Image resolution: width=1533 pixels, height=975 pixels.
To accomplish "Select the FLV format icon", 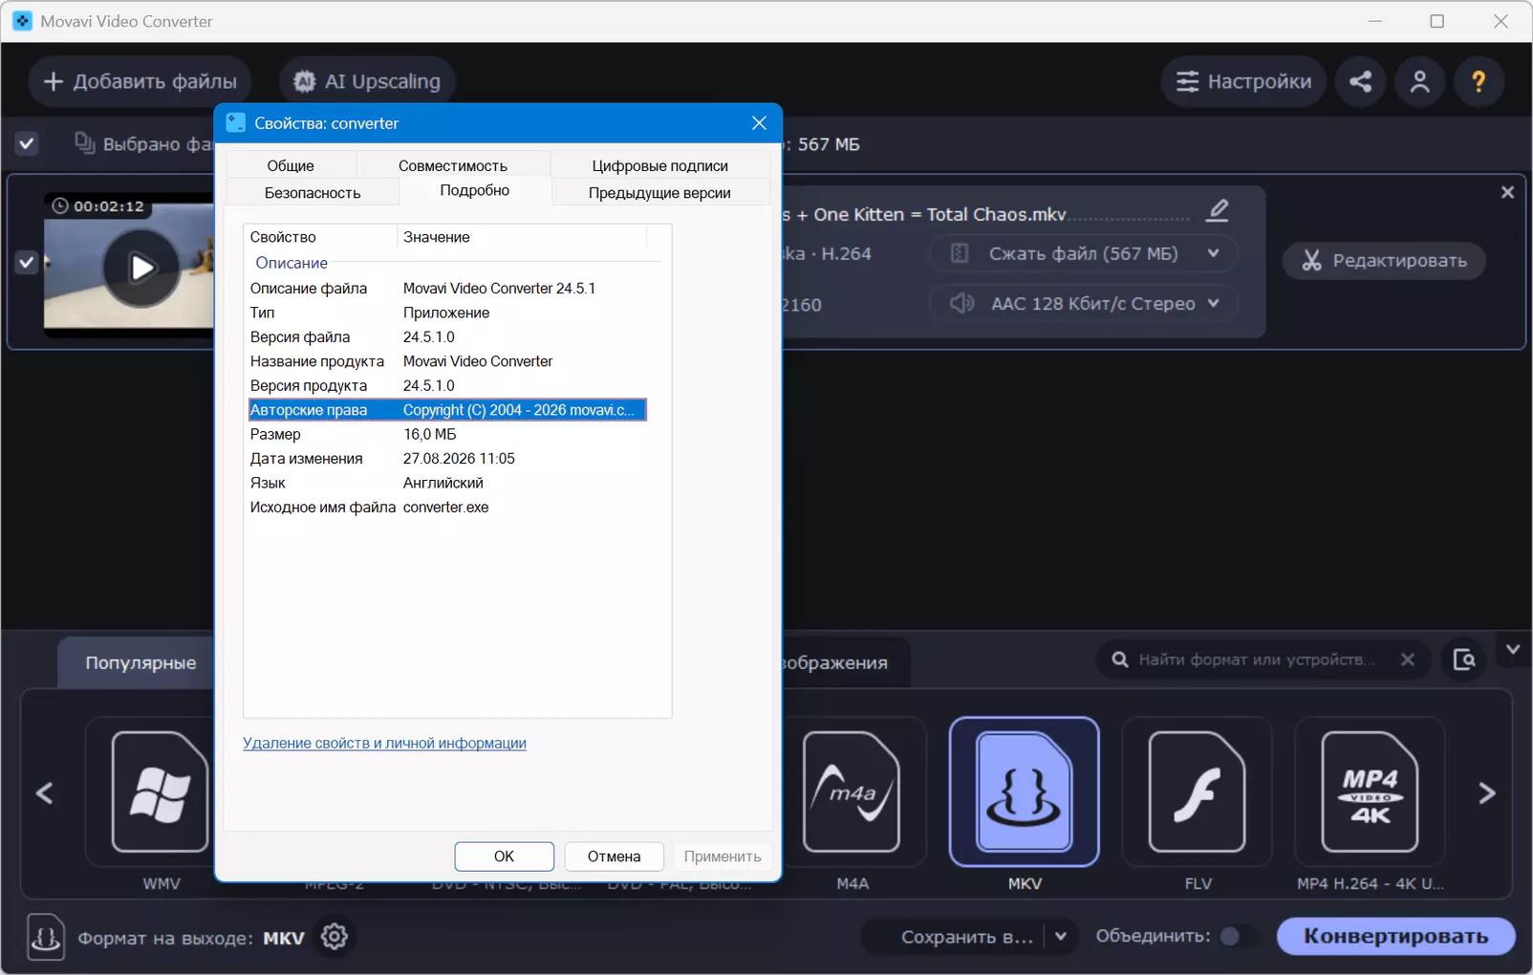I will (x=1198, y=791).
